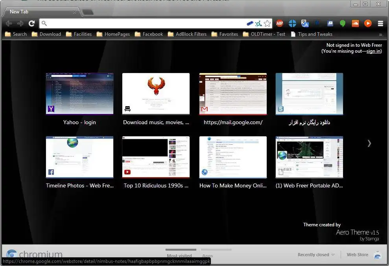The height and width of the screenshot is (266, 389).
Task: Click the forward navigation arrow
Action: 20,24
